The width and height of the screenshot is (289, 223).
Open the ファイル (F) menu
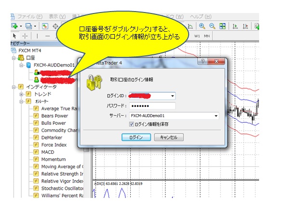(30, 17)
